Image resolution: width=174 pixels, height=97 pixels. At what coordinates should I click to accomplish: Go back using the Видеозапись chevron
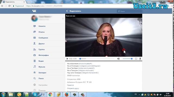(67, 11)
